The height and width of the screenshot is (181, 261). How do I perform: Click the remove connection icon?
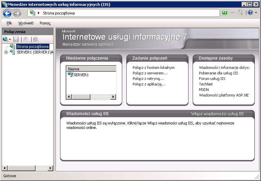point(36,39)
